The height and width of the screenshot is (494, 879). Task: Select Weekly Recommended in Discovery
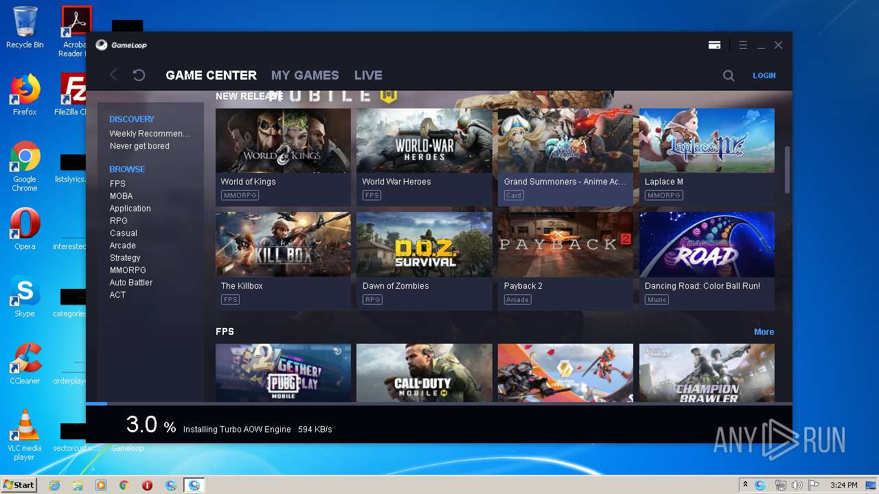(150, 134)
